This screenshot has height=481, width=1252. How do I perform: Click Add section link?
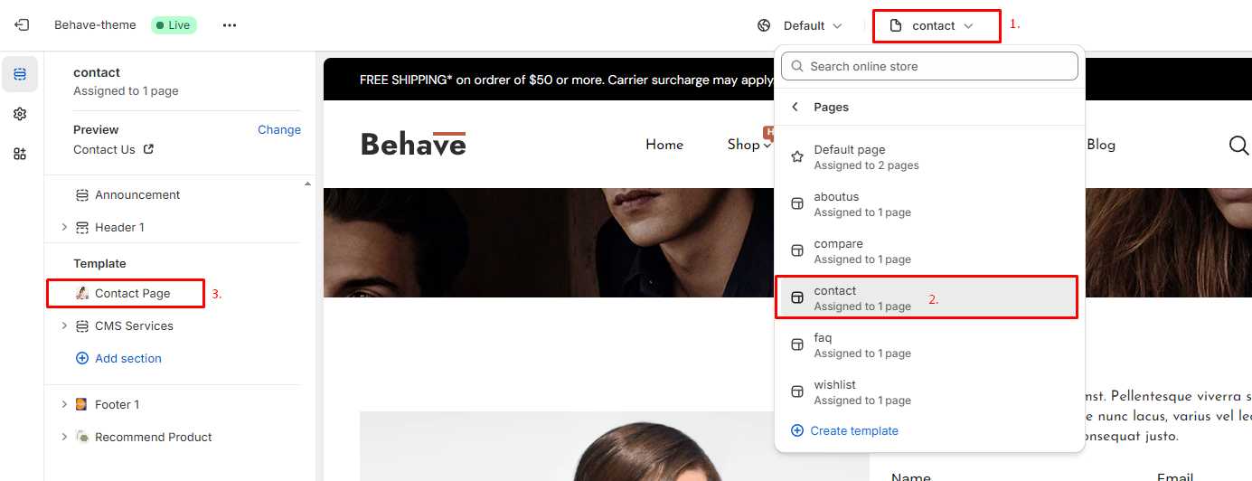click(x=128, y=359)
